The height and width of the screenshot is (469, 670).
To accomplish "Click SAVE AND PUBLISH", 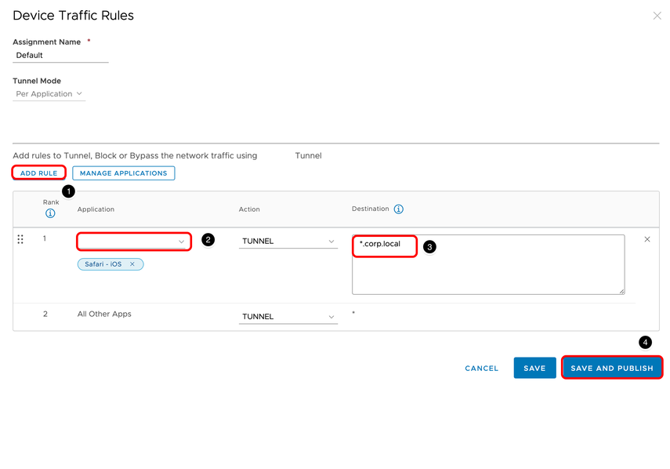I will (611, 368).
